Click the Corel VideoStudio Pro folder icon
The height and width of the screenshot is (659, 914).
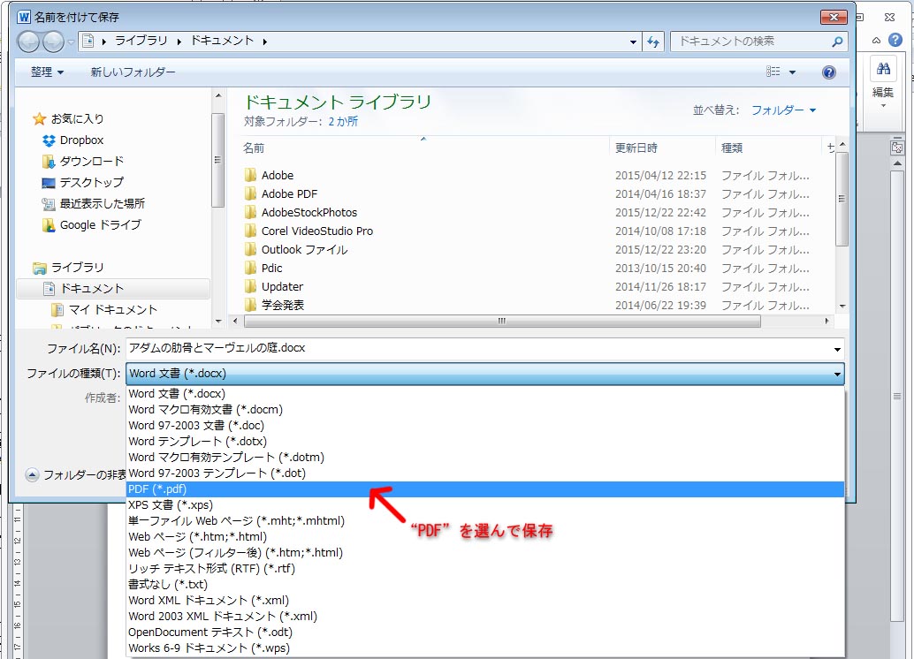(x=251, y=231)
